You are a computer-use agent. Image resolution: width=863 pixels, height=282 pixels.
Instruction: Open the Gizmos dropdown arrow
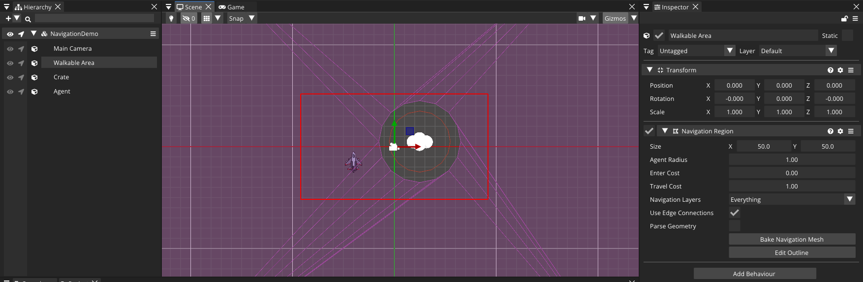tap(634, 18)
